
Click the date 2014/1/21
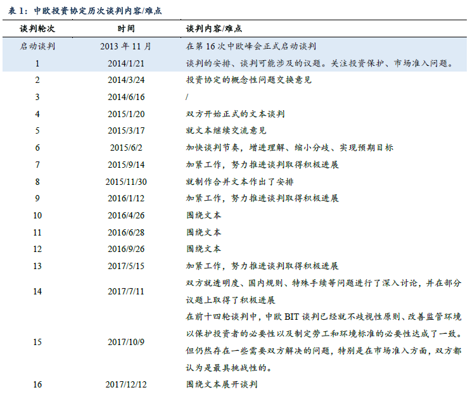tap(126, 63)
